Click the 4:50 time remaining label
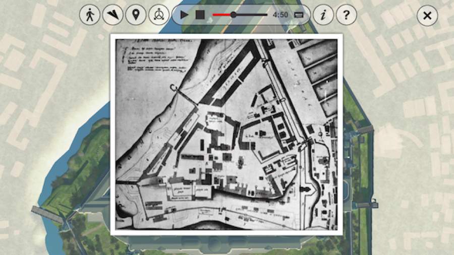Image resolution: width=454 pixels, height=255 pixels. [280, 15]
